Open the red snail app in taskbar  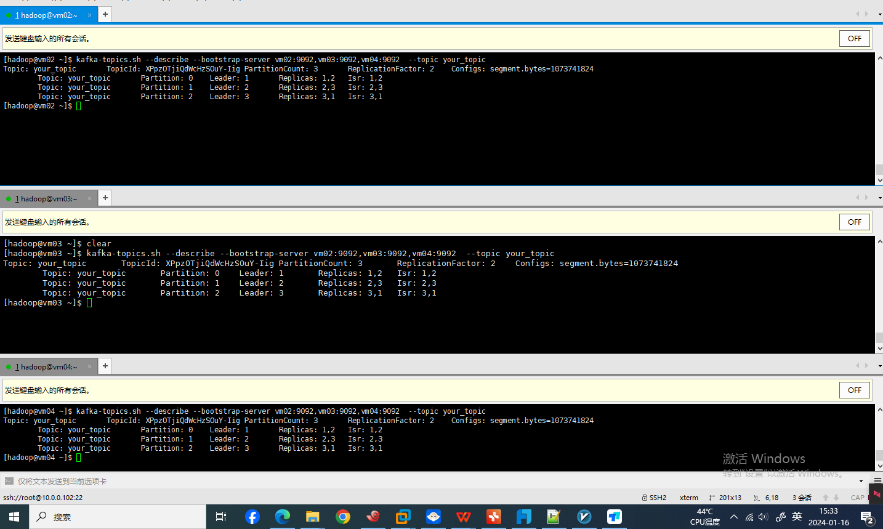point(373,517)
